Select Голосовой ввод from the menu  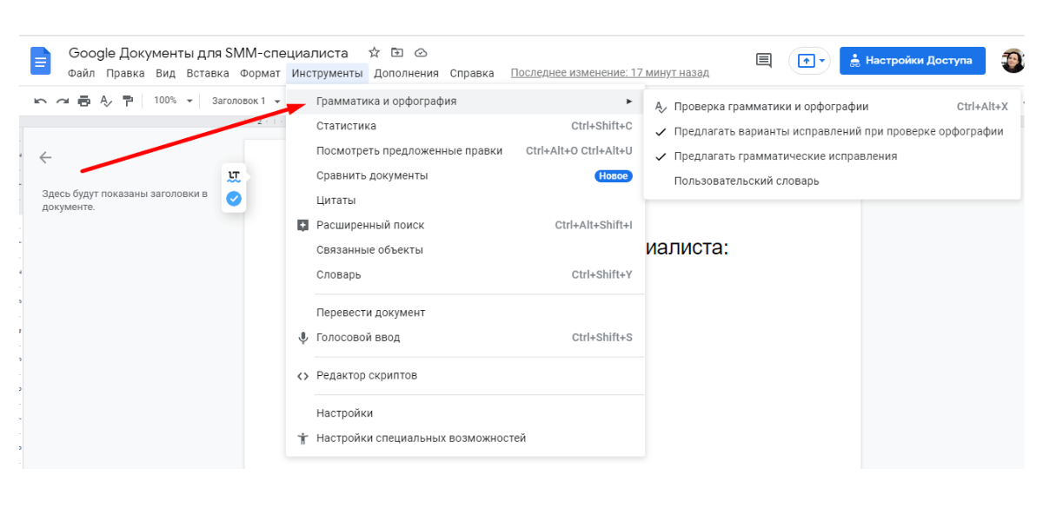pyautogui.click(x=358, y=338)
